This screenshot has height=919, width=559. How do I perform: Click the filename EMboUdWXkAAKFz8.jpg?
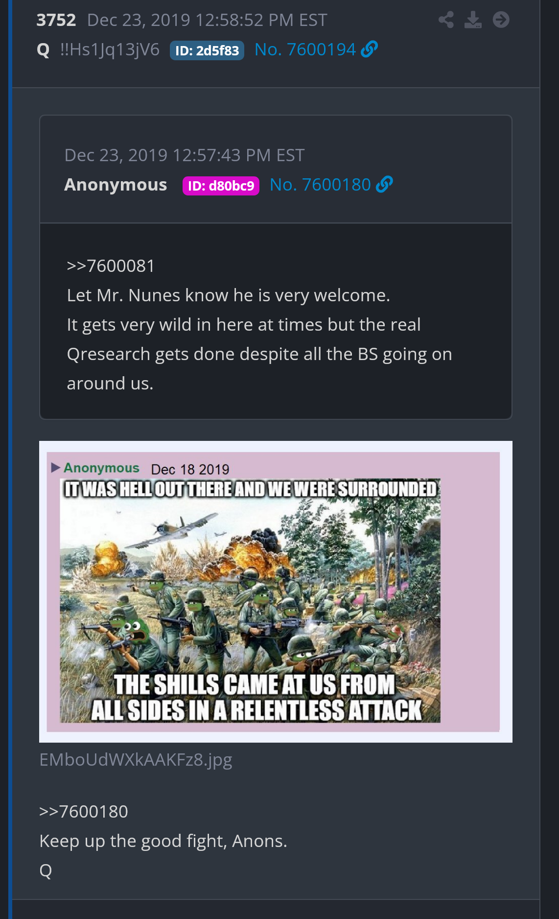tap(136, 760)
